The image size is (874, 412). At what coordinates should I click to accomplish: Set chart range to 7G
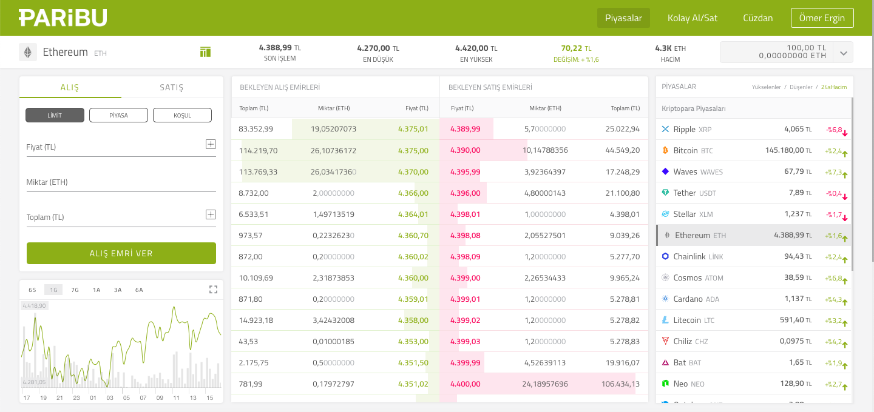[x=75, y=290]
